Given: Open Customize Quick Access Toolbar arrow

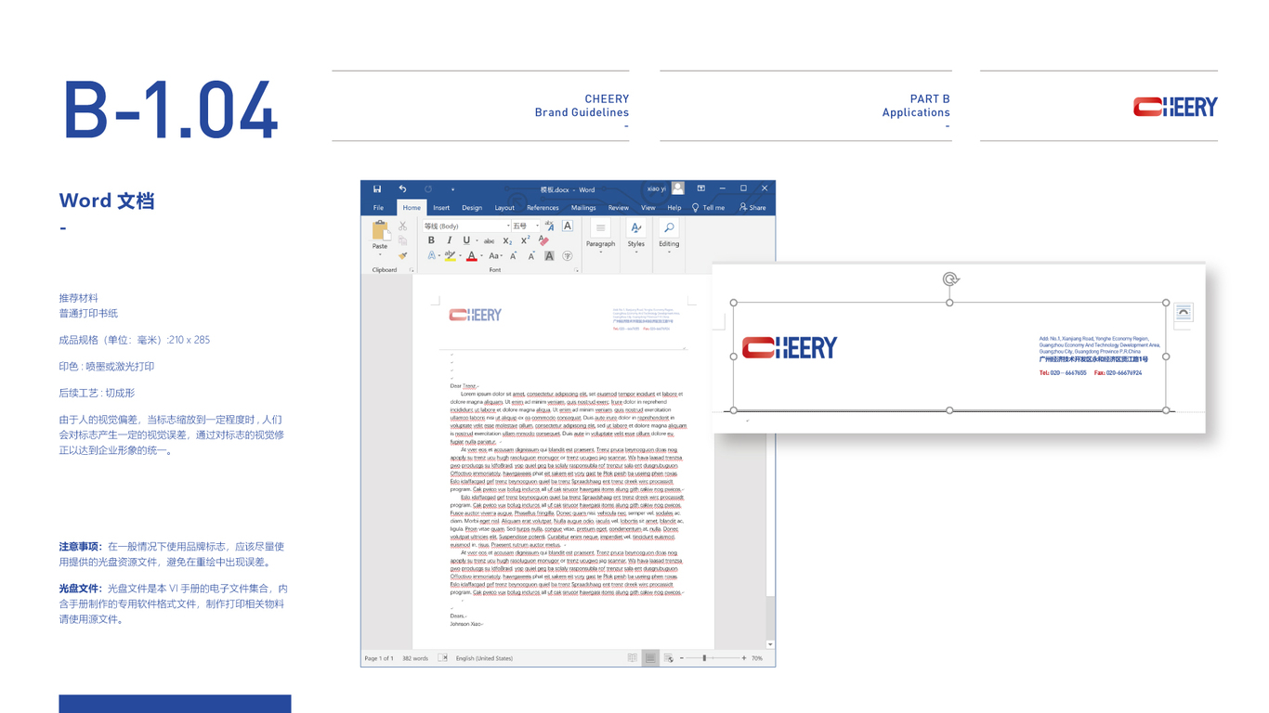Looking at the screenshot, I should pos(452,189).
